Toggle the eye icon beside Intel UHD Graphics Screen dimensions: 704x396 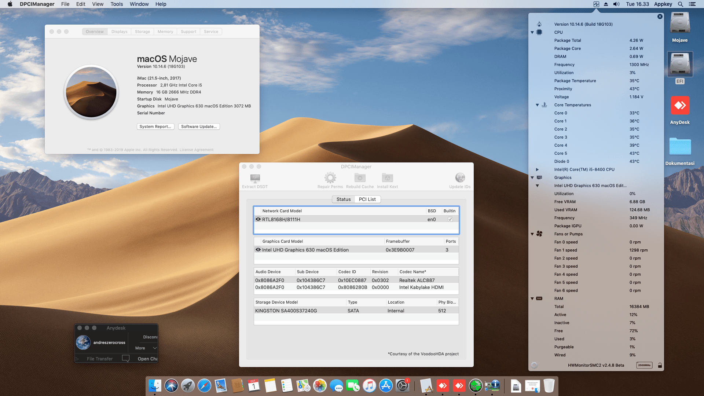click(x=258, y=250)
